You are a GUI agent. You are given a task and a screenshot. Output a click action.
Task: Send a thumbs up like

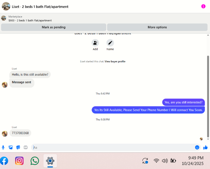point(205,147)
